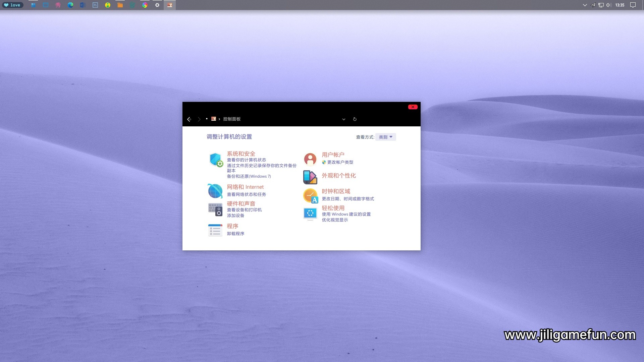The width and height of the screenshot is (644, 362).
Task: Open the Clock and Region icon
Action: click(310, 196)
